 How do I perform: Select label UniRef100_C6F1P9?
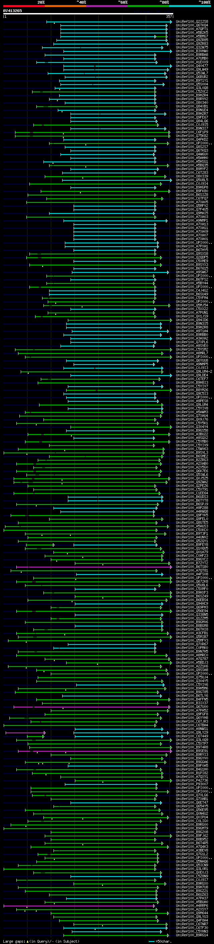pos(192,132)
